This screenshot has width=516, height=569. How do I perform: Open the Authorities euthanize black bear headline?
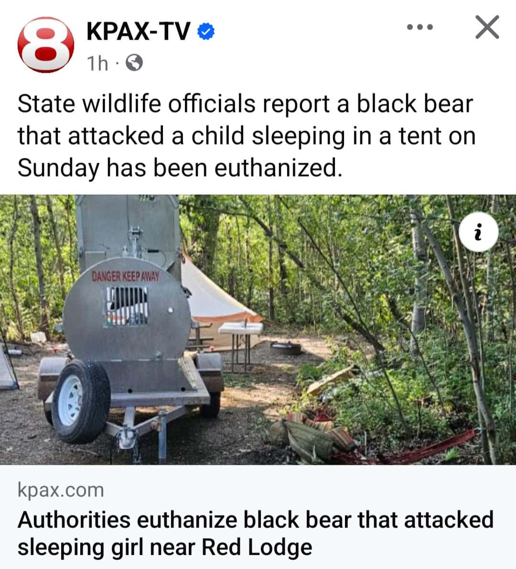(x=256, y=533)
